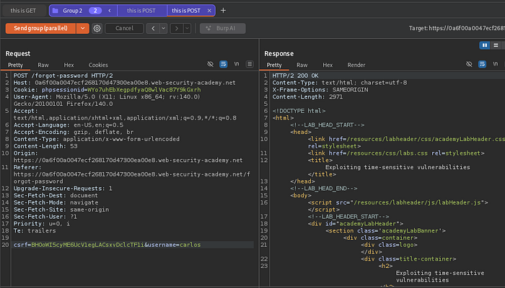Open Response Render tab
Screen dimensions: 505x288
[x=356, y=65]
